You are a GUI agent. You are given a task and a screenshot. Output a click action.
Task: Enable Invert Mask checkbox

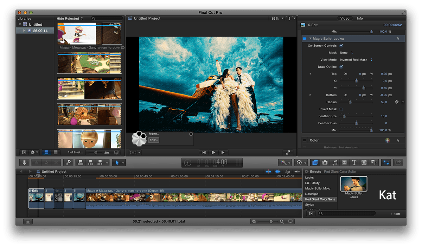tap(341, 109)
